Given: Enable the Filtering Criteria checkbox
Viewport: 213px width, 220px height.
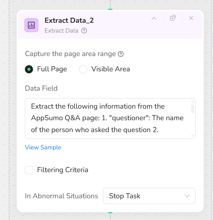Looking at the screenshot, I should 29,170.
